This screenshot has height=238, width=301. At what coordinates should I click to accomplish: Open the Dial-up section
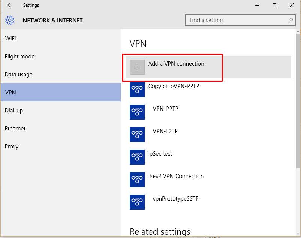coord(61,110)
